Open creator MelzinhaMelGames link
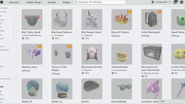 click(33, 35)
